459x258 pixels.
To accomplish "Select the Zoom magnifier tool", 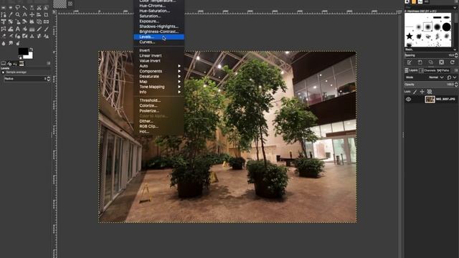I will [17, 14].
